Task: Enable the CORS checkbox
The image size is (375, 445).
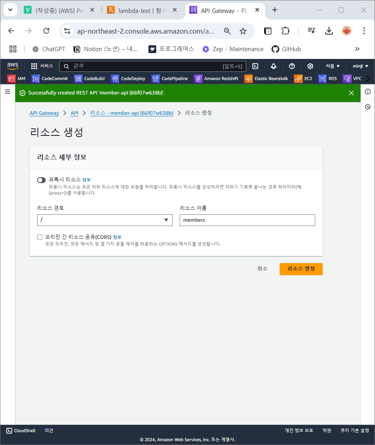Action: point(40,237)
